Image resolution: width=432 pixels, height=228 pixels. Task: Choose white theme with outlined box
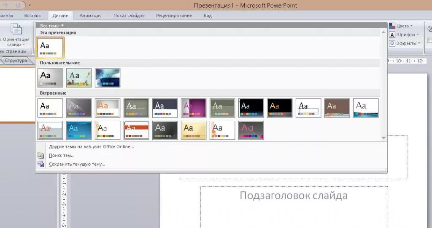pyautogui.click(x=308, y=108)
